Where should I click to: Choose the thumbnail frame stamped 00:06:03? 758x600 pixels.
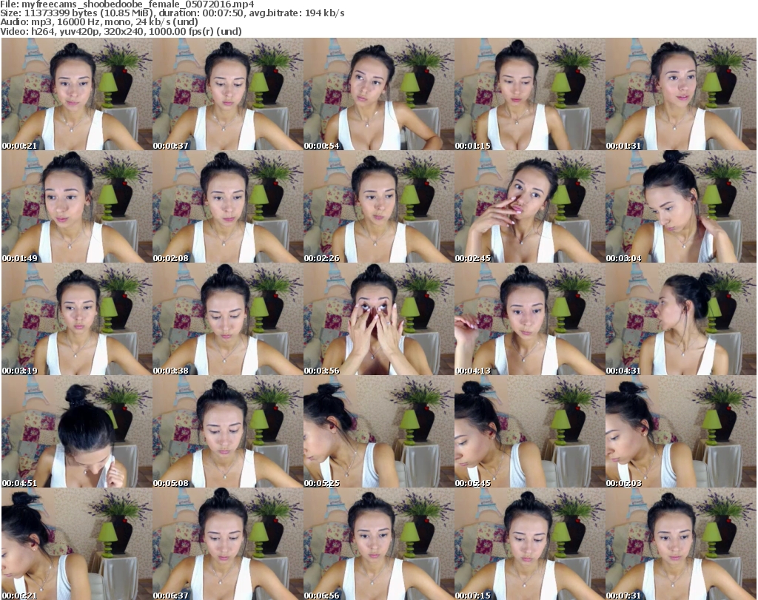(x=681, y=432)
